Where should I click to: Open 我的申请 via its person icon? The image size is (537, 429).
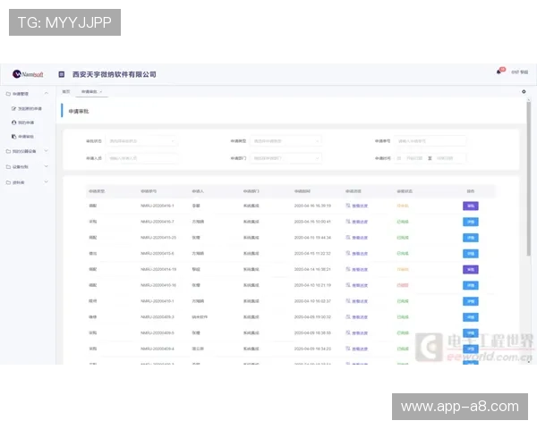13,122
